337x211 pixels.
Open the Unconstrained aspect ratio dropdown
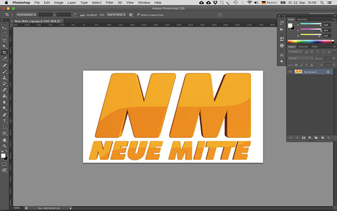pyautogui.click(x=26, y=15)
